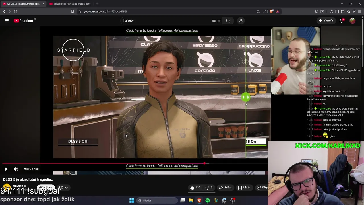Open a new browser tab
The width and height of the screenshot is (364, 205).
[97, 4]
